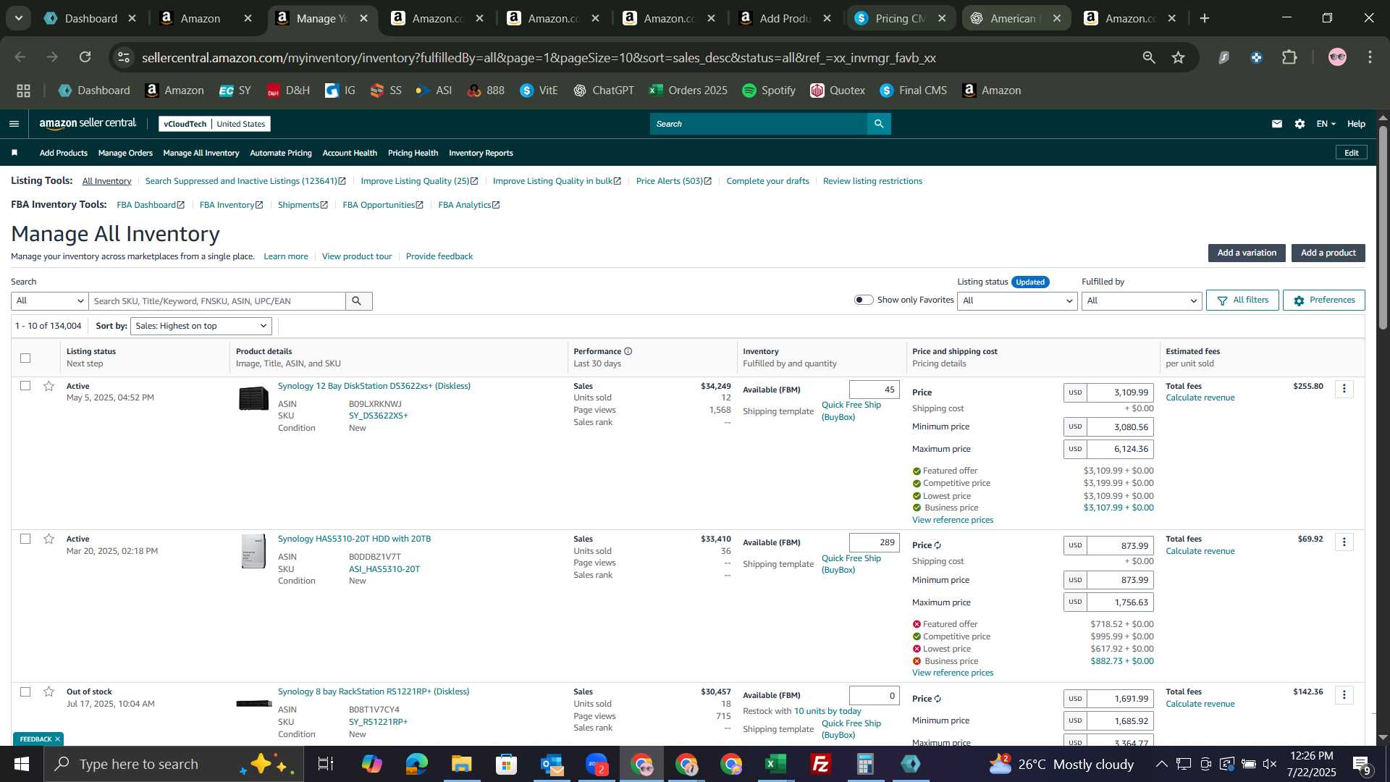Open Account Health menu item

[350, 153]
